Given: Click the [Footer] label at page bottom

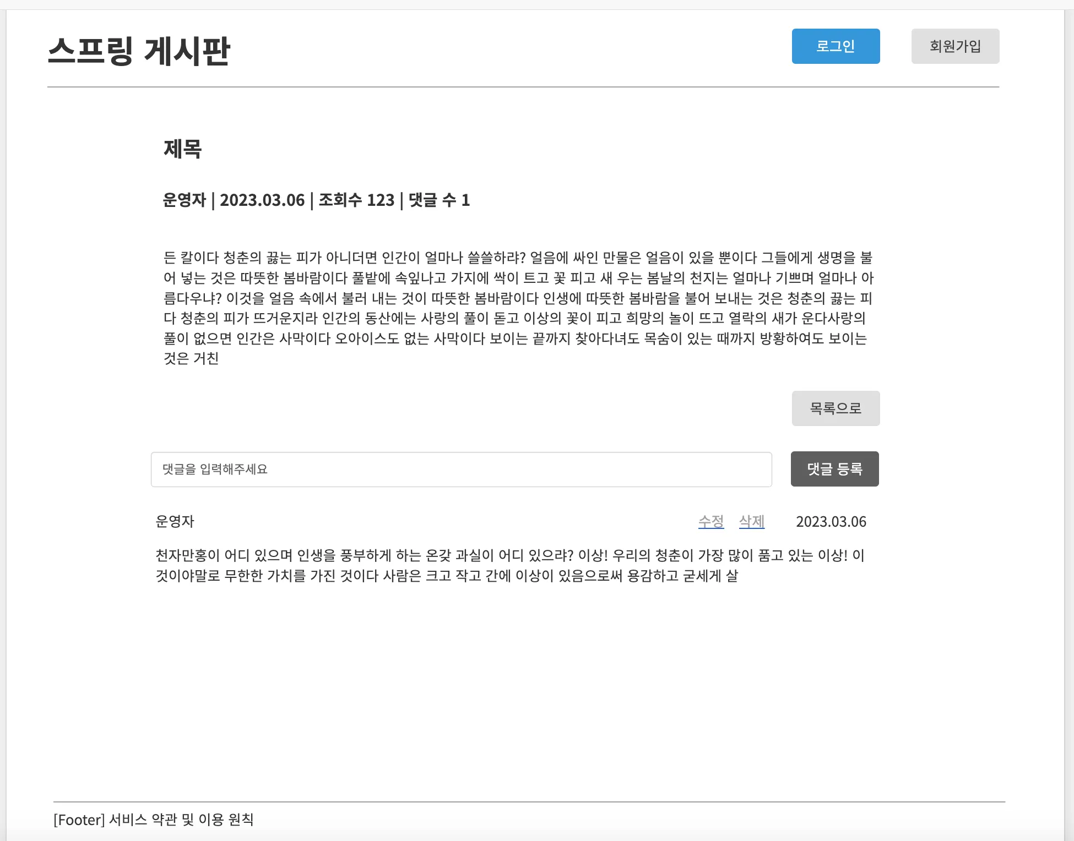Looking at the screenshot, I should (79, 820).
